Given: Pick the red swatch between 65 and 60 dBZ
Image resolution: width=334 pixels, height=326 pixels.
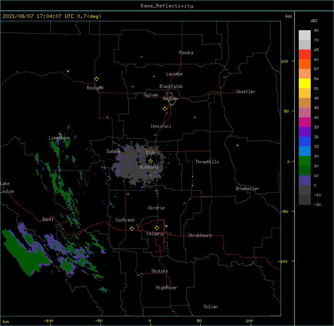Looking at the screenshot, I should pos(305,54).
